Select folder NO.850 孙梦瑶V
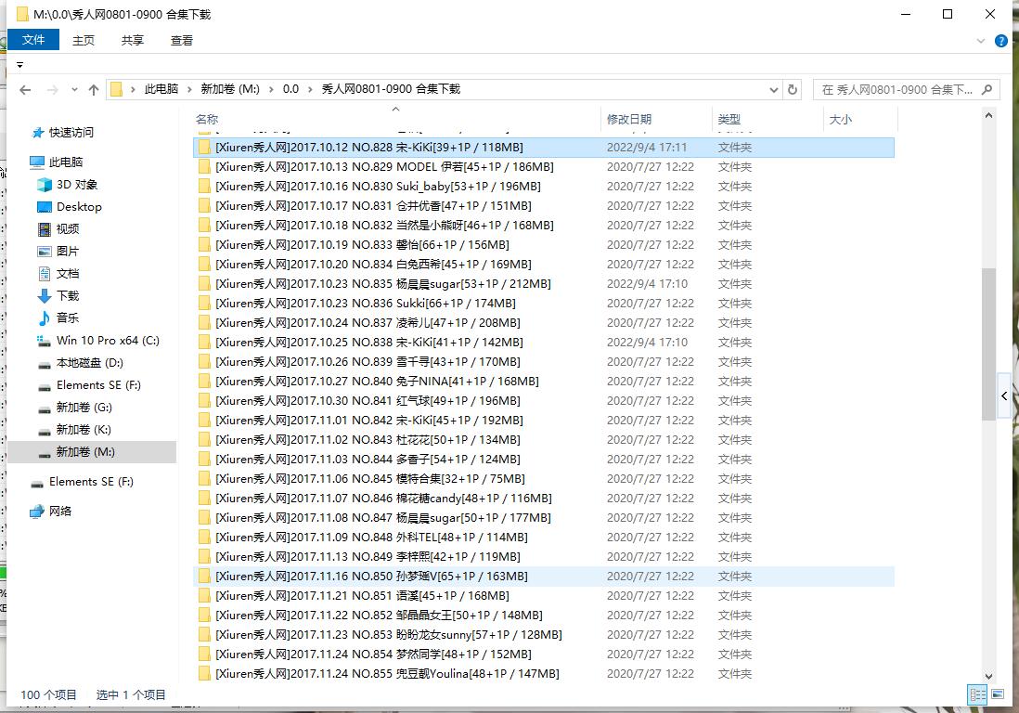 [x=371, y=577]
